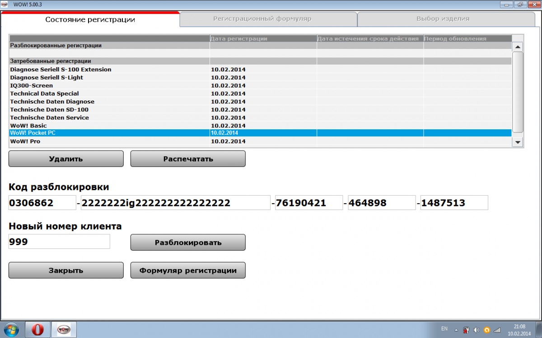Focus the Новый номер клиента field
The image size is (542, 338).
pyautogui.click(x=59, y=242)
